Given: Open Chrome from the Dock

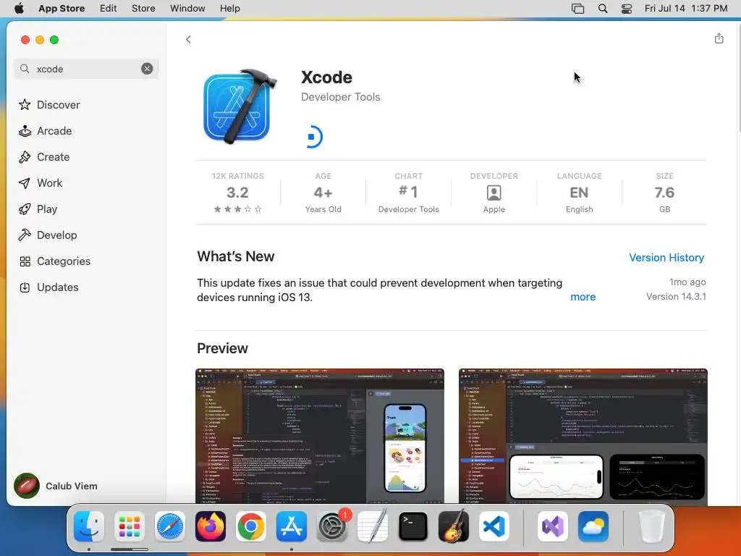Looking at the screenshot, I should pyautogui.click(x=251, y=526).
